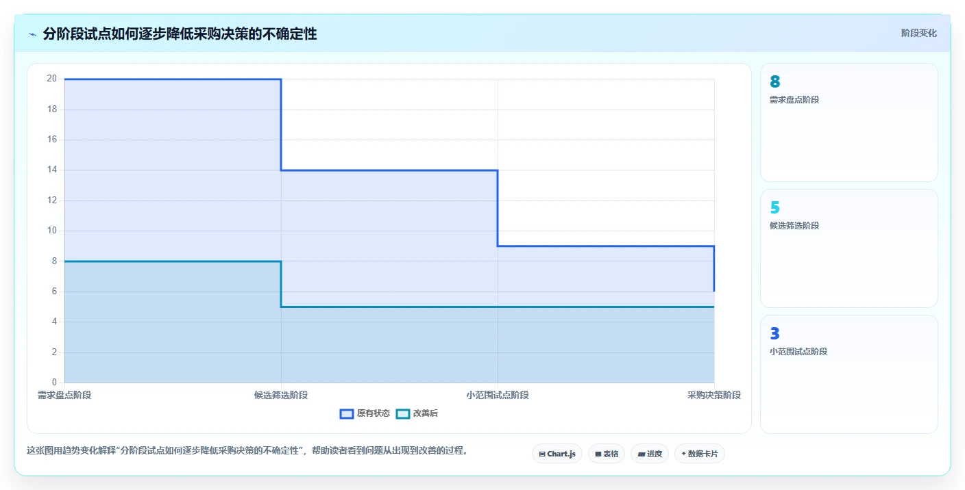Click the y-axis value 8
965x490 pixels.
point(53,261)
